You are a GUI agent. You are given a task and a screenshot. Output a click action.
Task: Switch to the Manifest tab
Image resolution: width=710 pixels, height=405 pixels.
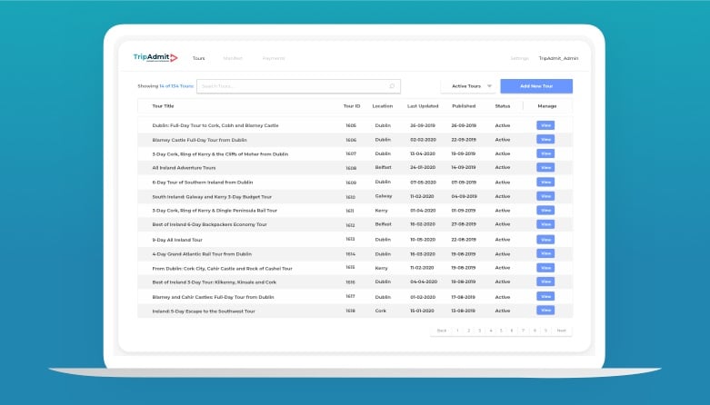coord(233,58)
